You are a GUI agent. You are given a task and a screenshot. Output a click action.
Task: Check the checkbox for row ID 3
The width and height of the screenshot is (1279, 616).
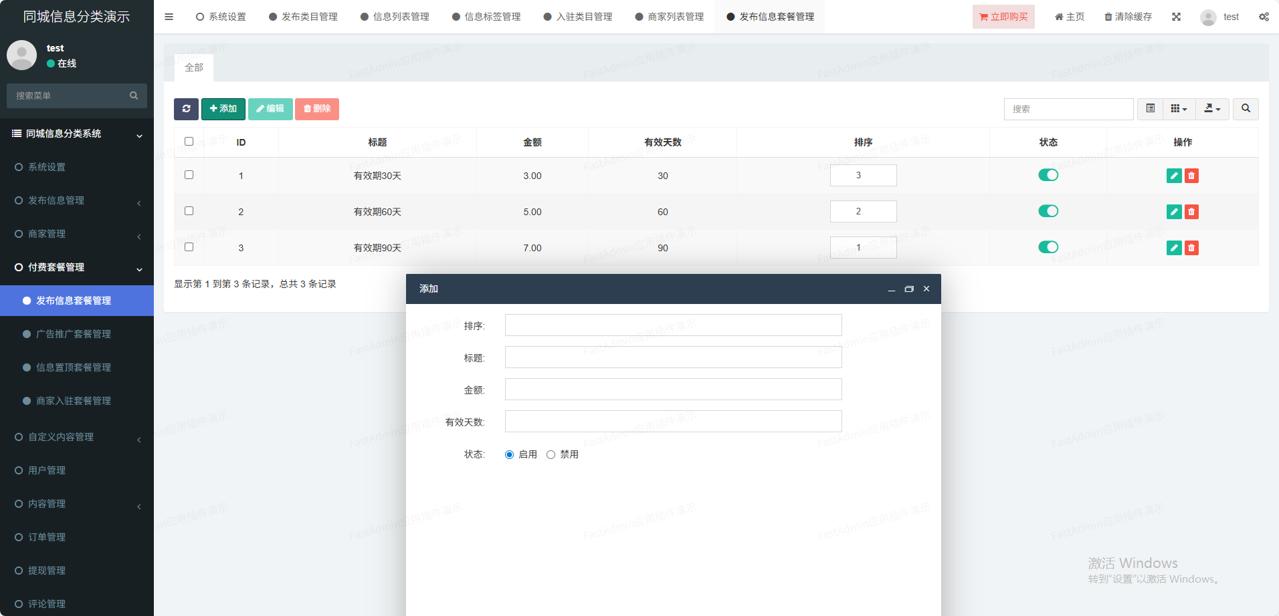(189, 247)
